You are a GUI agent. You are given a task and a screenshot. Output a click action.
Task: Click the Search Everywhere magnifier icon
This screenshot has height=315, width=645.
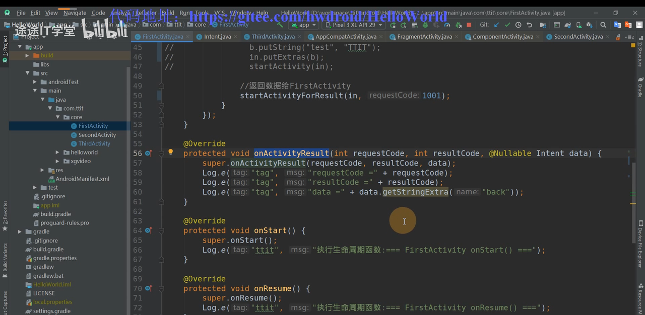[x=603, y=25]
